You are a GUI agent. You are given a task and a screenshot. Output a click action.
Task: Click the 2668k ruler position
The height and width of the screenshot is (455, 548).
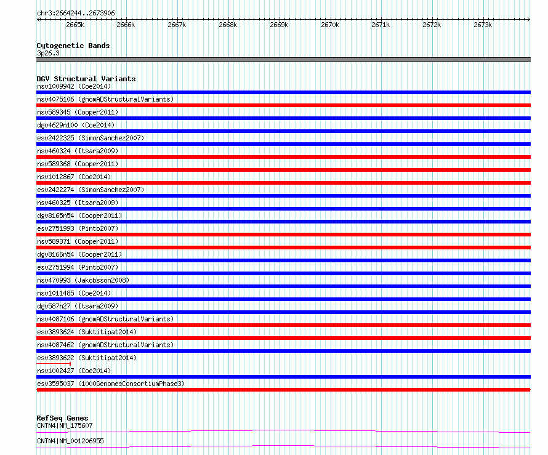tap(228, 25)
